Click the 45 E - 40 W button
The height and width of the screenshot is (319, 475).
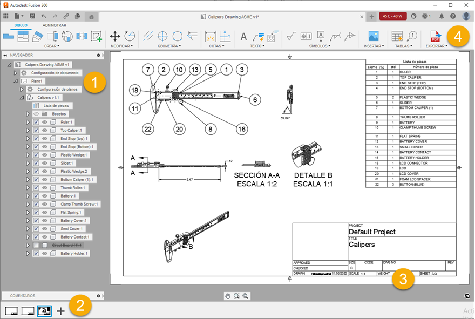click(x=392, y=16)
